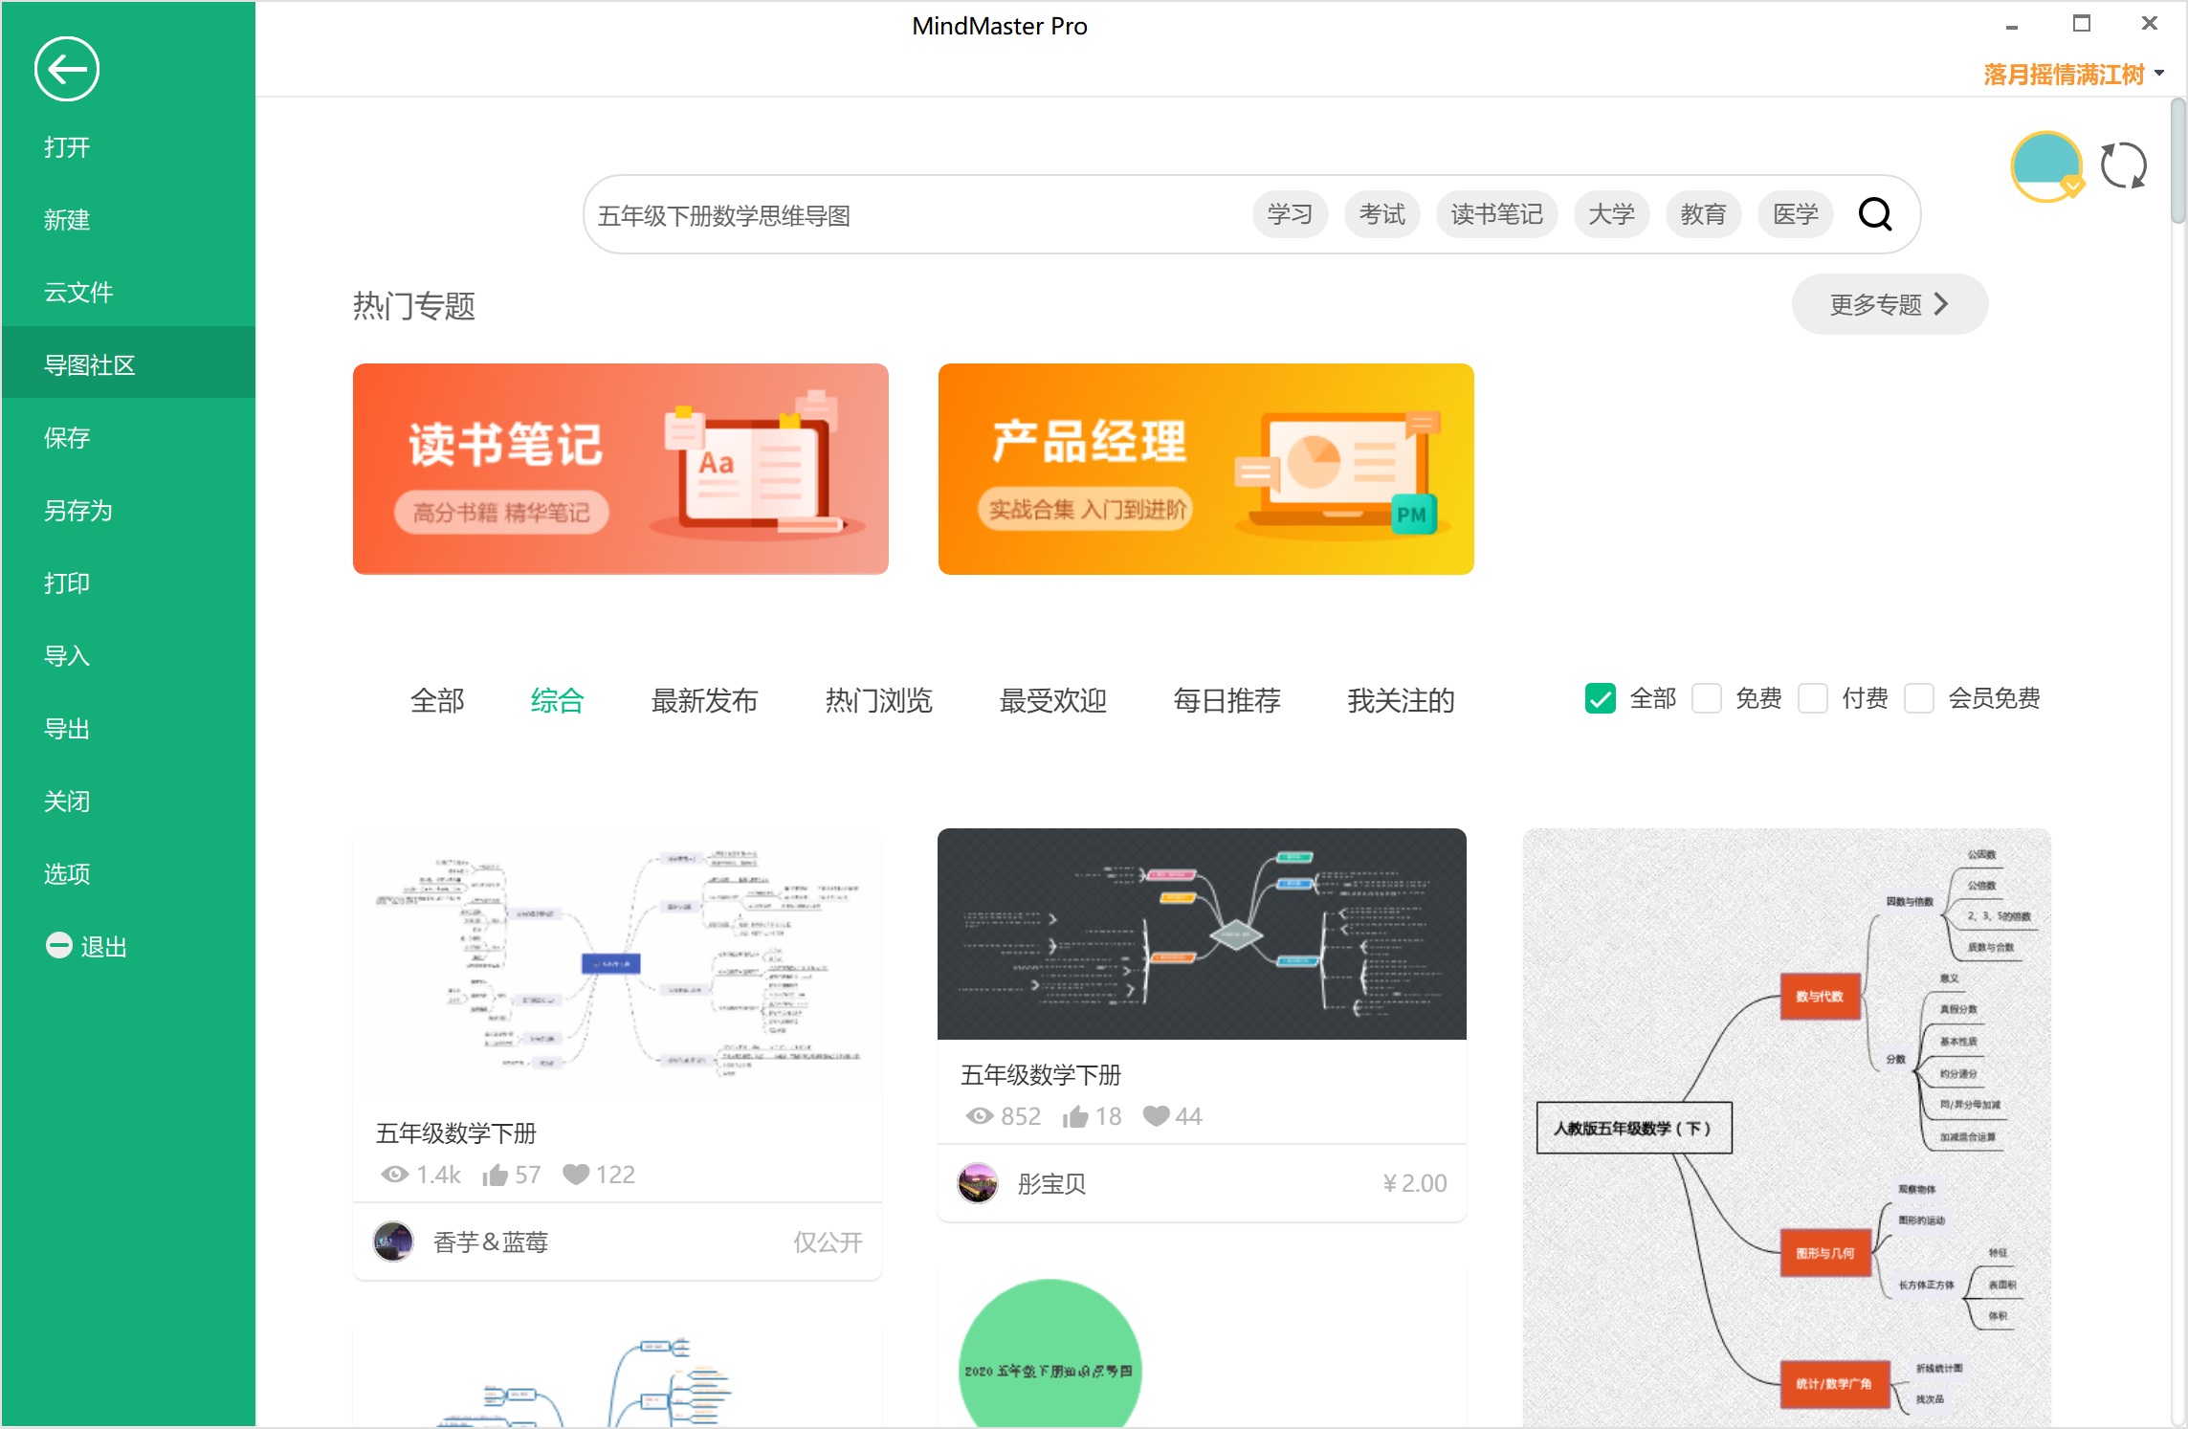Image resolution: width=2188 pixels, height=1429 pixels.
Task: Open the dark 五年级数学下册 mind map thumbnail
Action: point(1202,934)
